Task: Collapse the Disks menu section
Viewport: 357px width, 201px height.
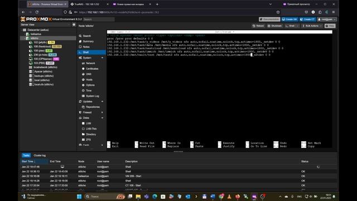Action: 102,118
